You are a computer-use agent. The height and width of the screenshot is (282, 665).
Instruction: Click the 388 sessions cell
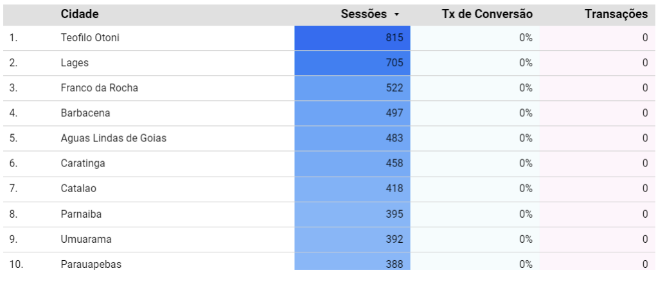click(x=352, y=263)
